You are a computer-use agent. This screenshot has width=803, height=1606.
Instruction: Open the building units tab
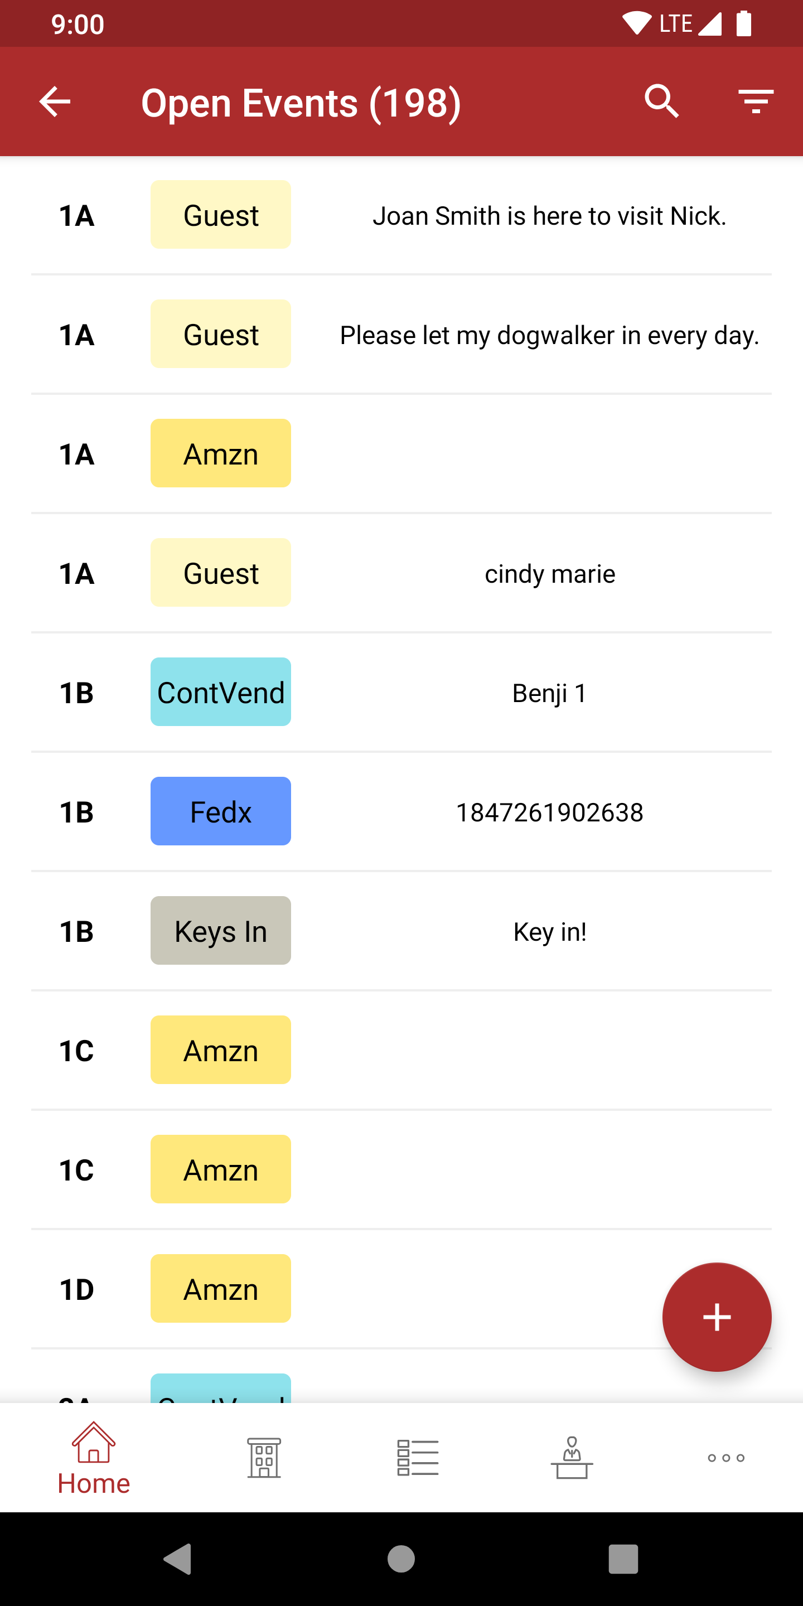point(264,1458)
